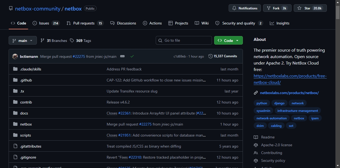The image size is (340, 168).
Task: Select the network-automation topic tag
Action: [x=271, y=118]
